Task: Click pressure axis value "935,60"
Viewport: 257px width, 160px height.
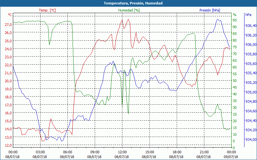Action: pos(251,63)
